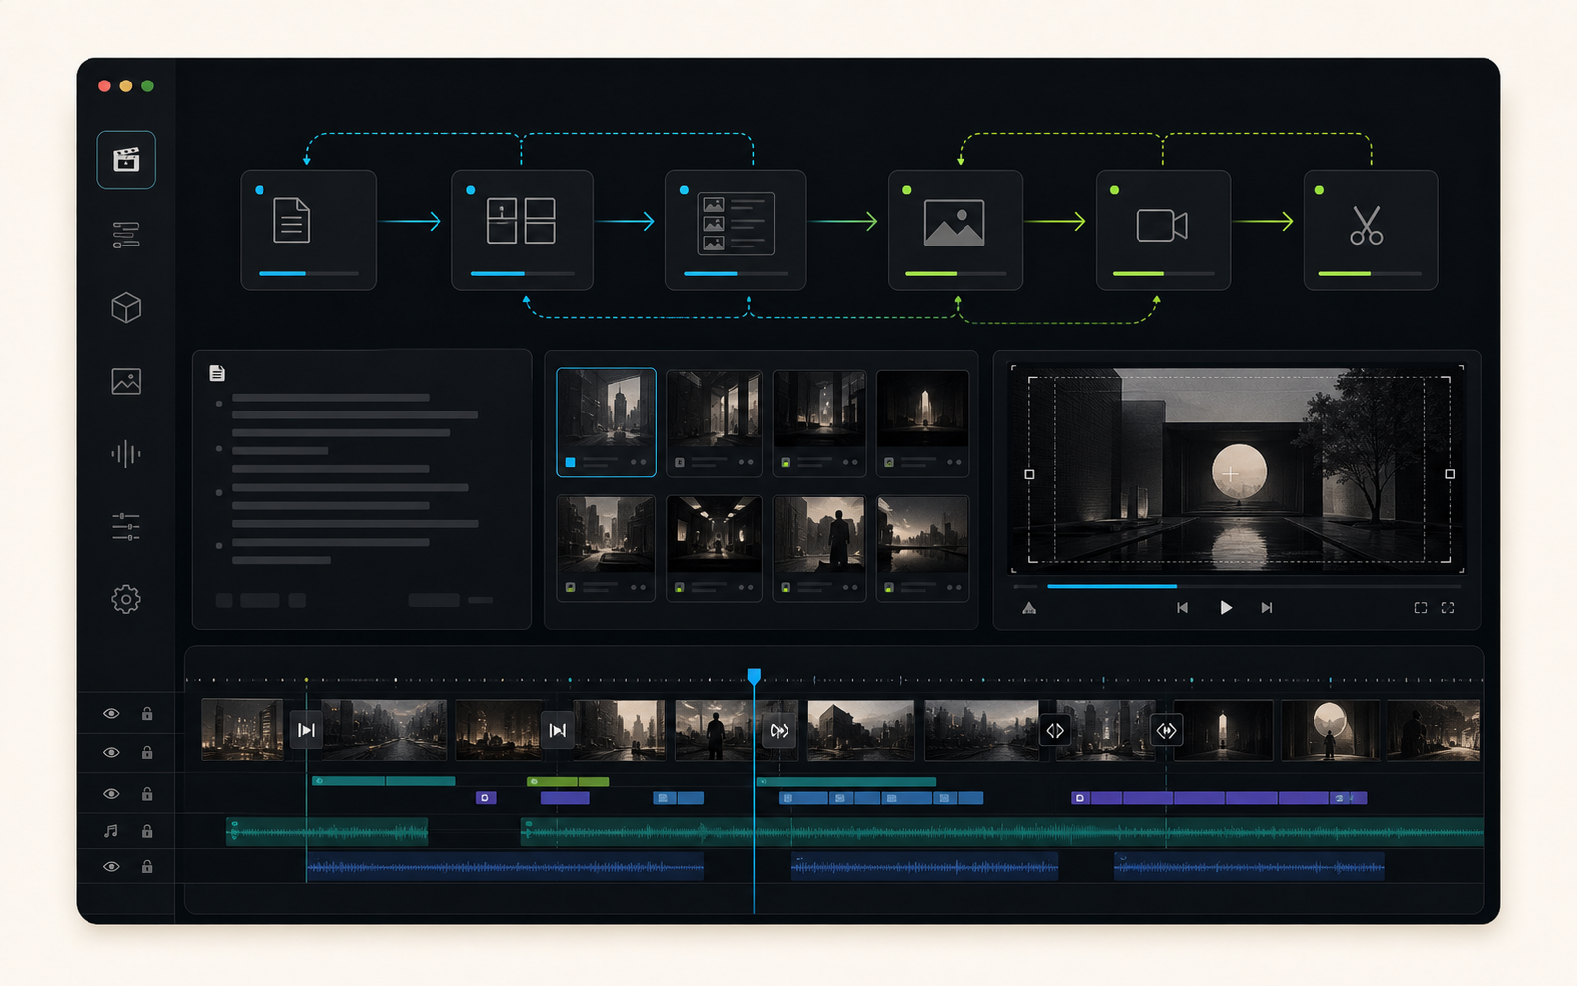Select the script document pipeline node
Screen dimensions: 1577x986
point(308,230)
